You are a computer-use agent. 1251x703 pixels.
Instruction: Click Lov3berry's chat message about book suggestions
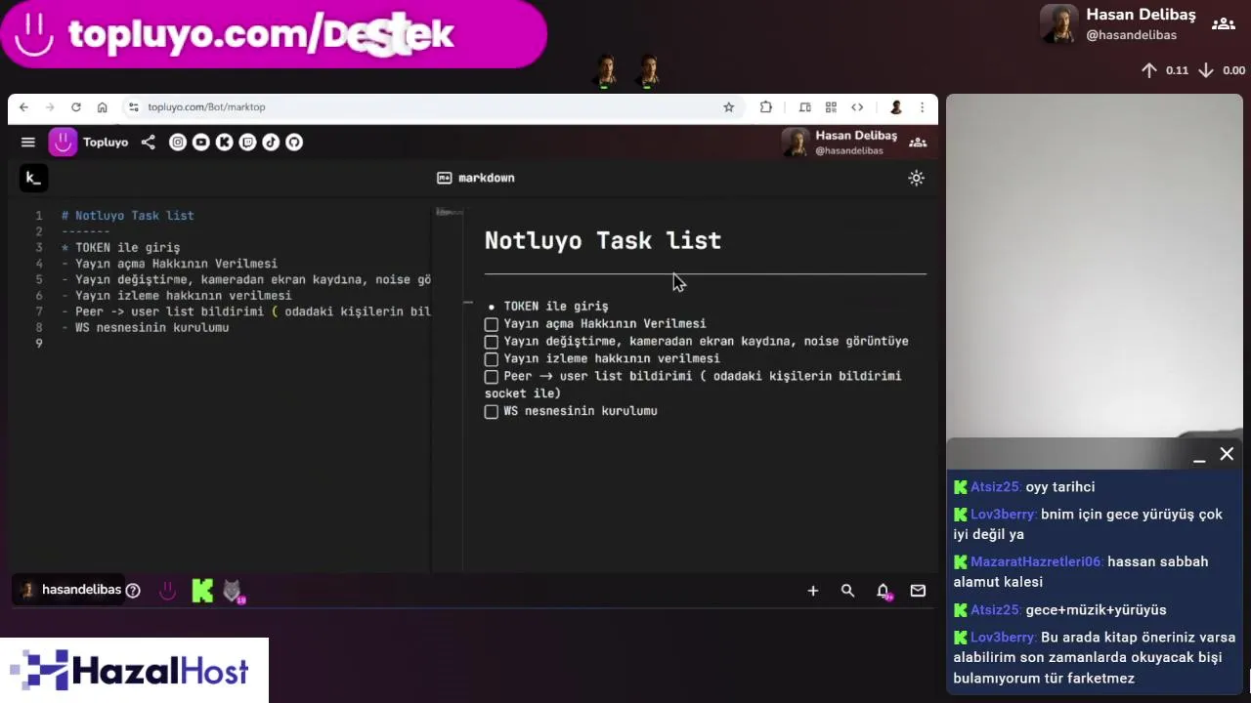(1095, 658)
